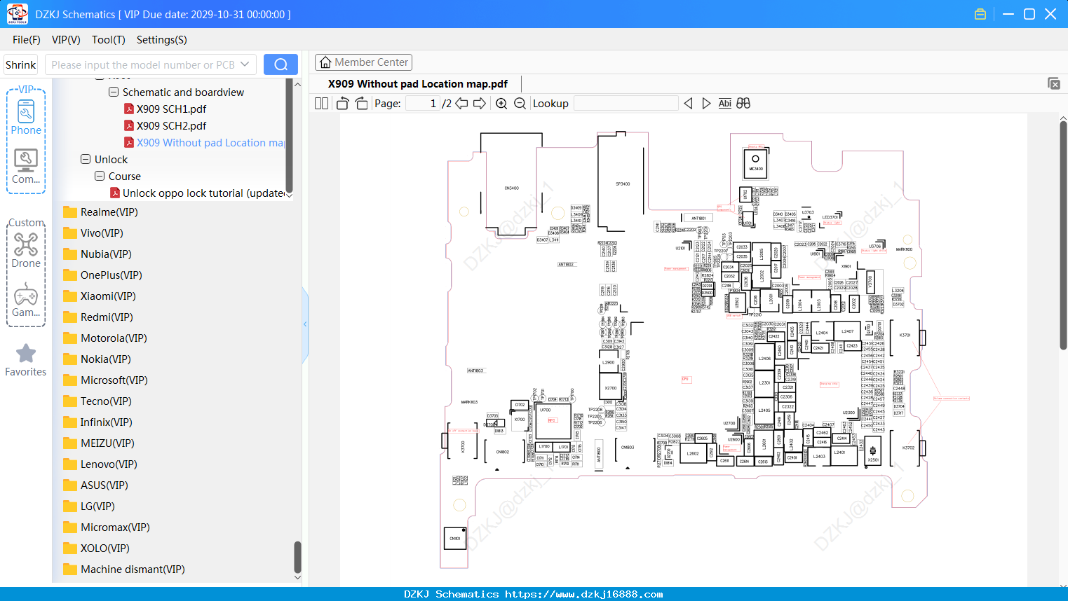Image resolution: width=1068 pixels, height=601 pixels.
Task: Click the DZKJ Schematics app logo
Action: tap(17, 14)
